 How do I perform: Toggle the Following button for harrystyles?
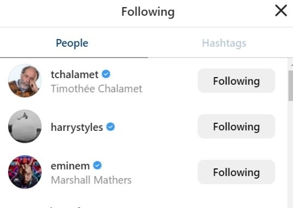237,127
